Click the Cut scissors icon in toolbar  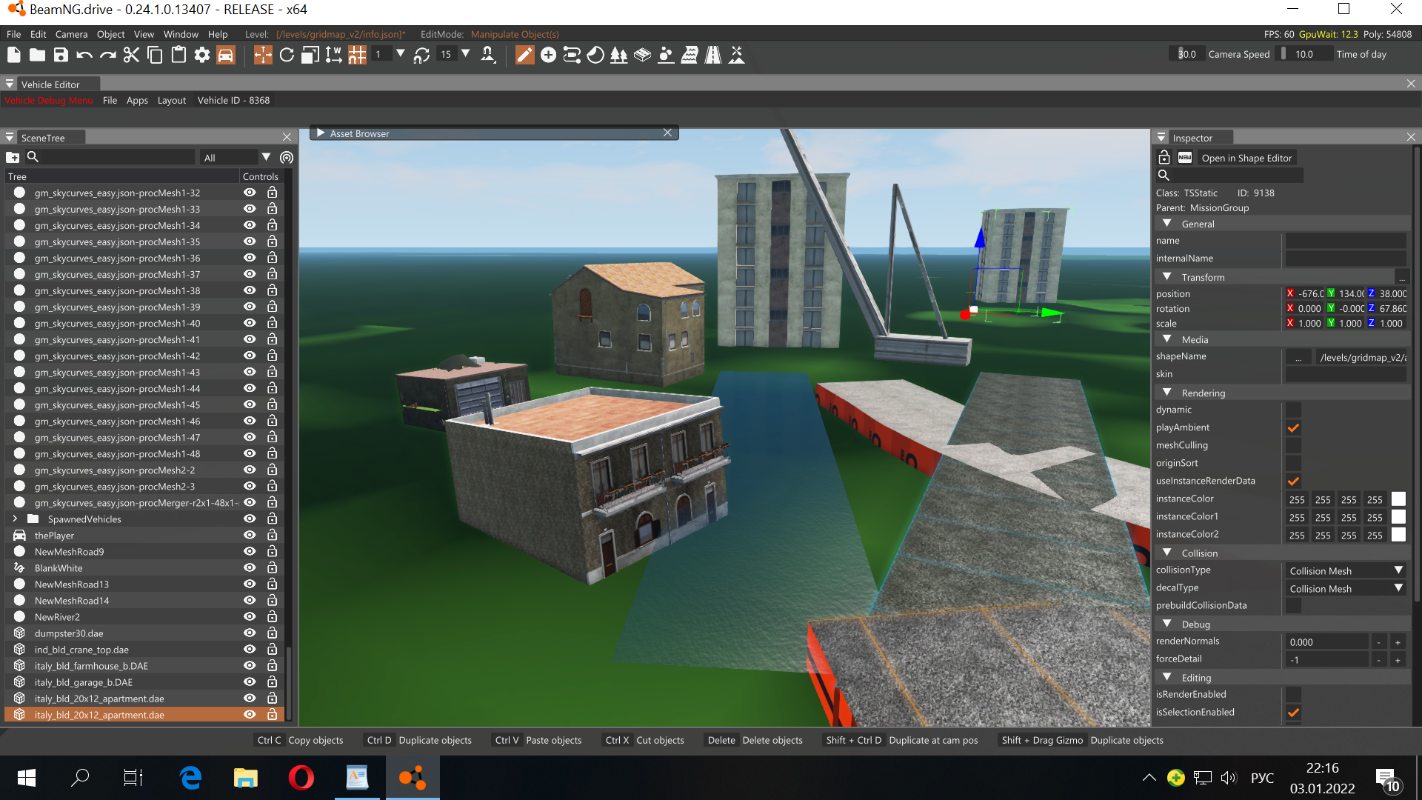(131, 55)
